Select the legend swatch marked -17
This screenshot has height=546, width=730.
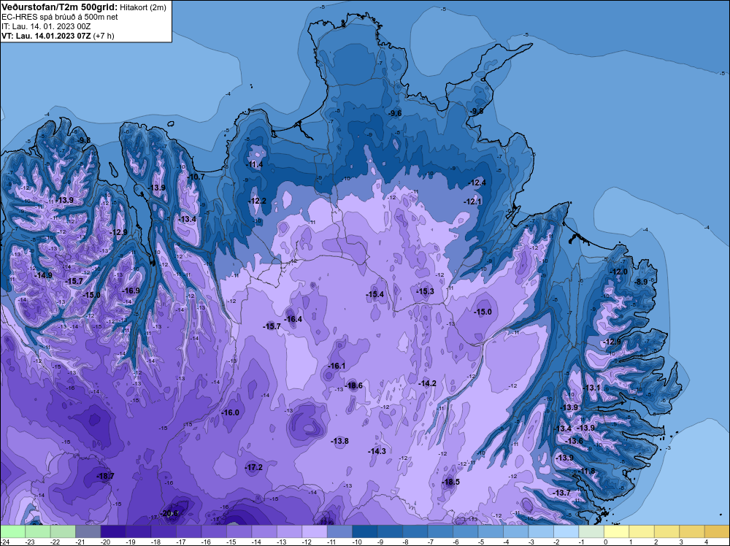coord(188,531)
